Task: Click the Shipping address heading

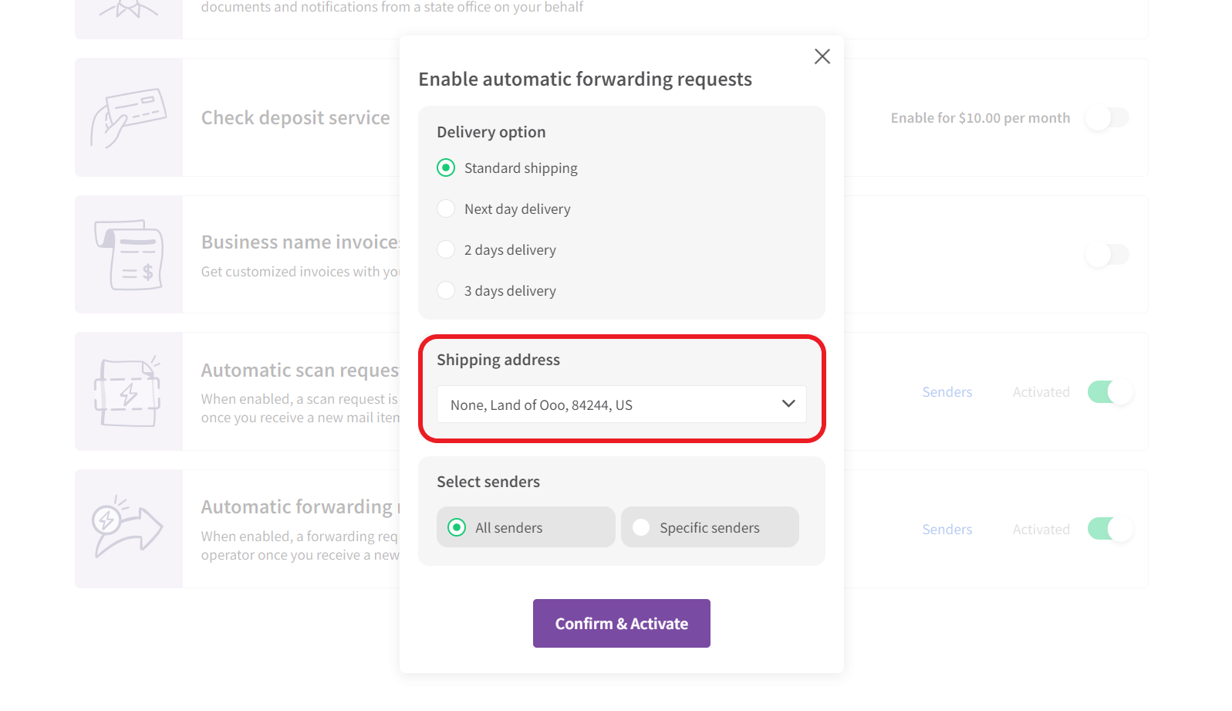Action: point(498,360)
